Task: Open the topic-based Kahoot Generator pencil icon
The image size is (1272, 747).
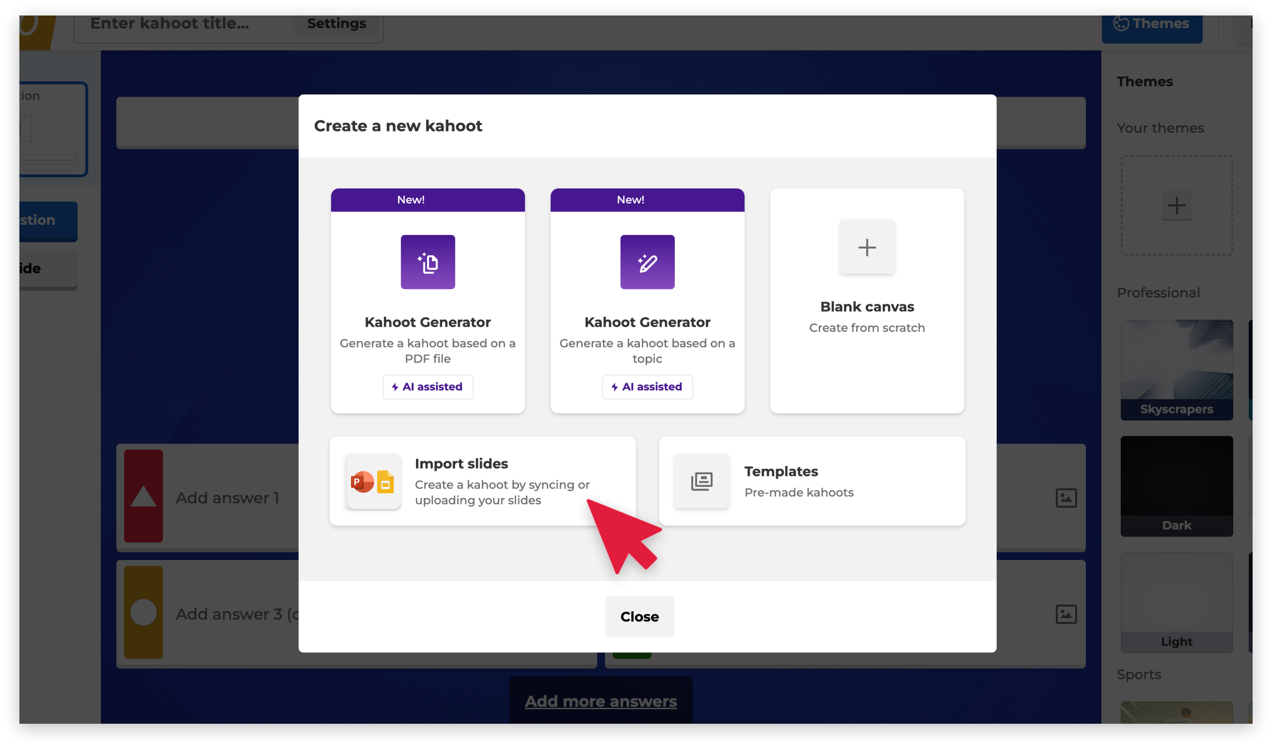Action: 647,262
